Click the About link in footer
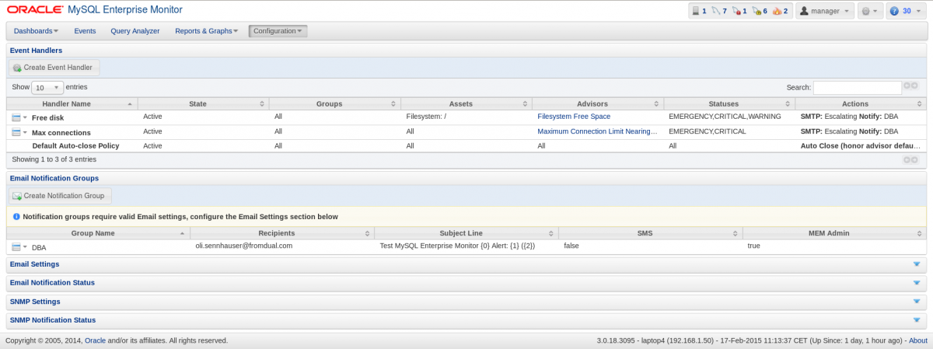Image resolution: width=933 pixels, height=349 pixels. coord(918,340)
